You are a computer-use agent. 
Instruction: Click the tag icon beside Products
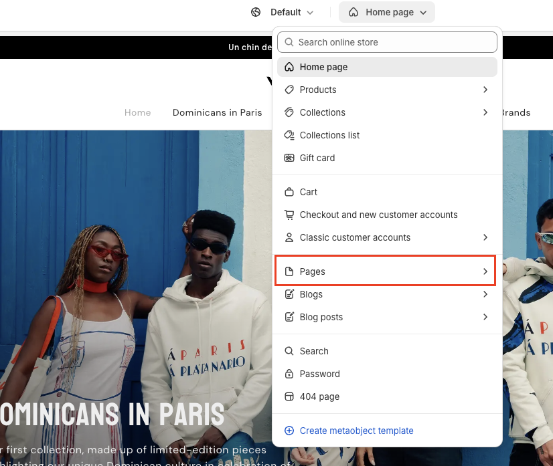click(289, 90)
